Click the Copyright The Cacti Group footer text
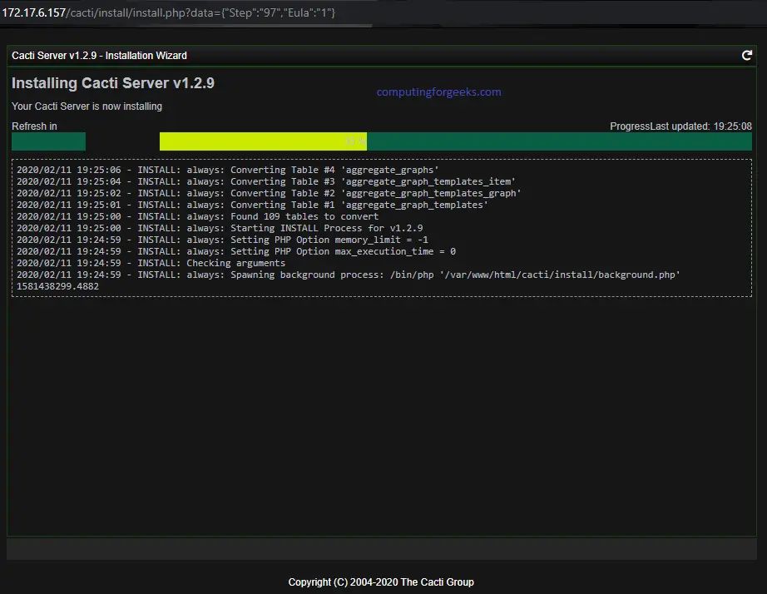 coord(381,582)
